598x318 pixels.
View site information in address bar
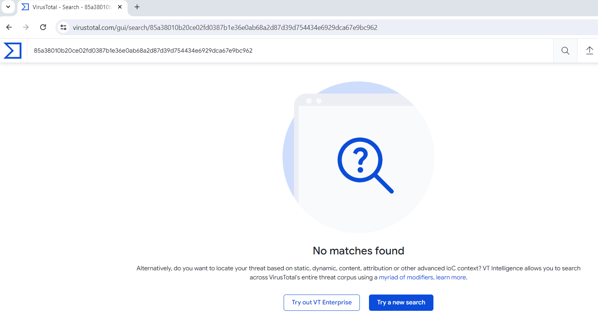(64, 27)
